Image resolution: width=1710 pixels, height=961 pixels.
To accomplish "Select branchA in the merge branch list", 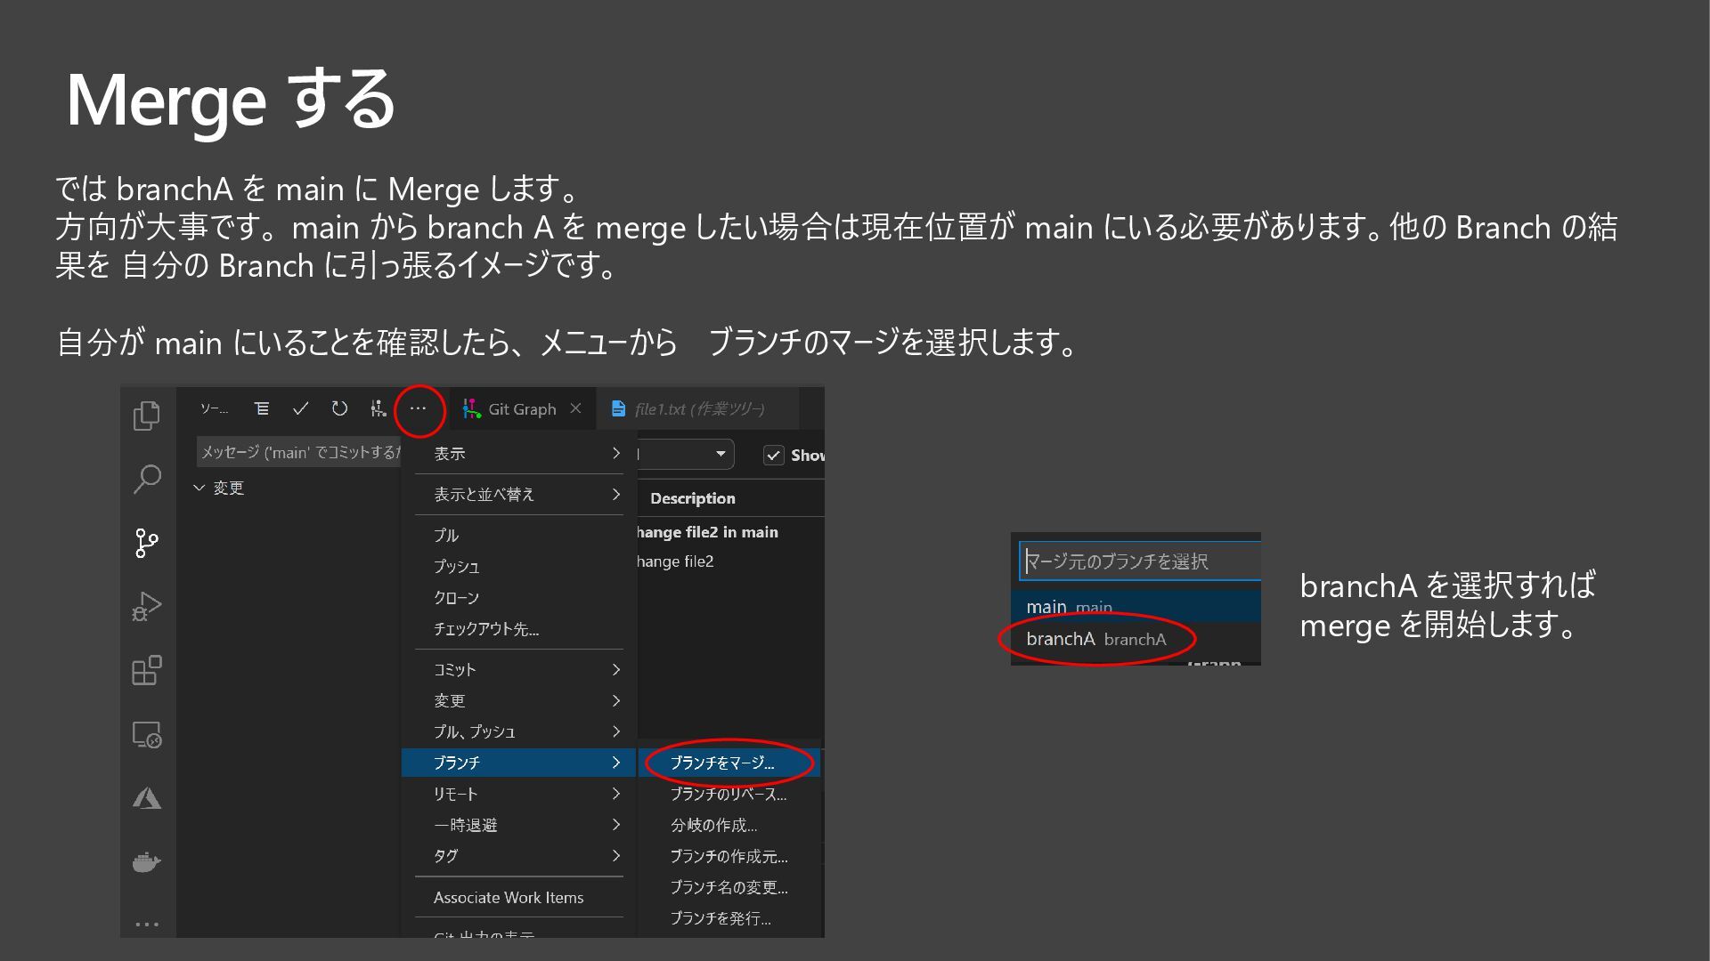I will (x=1095, y=639).
